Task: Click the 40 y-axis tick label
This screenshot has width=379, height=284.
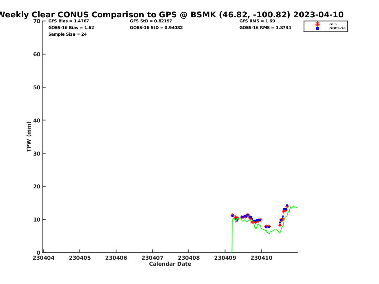Action: (x=37, y=120)
